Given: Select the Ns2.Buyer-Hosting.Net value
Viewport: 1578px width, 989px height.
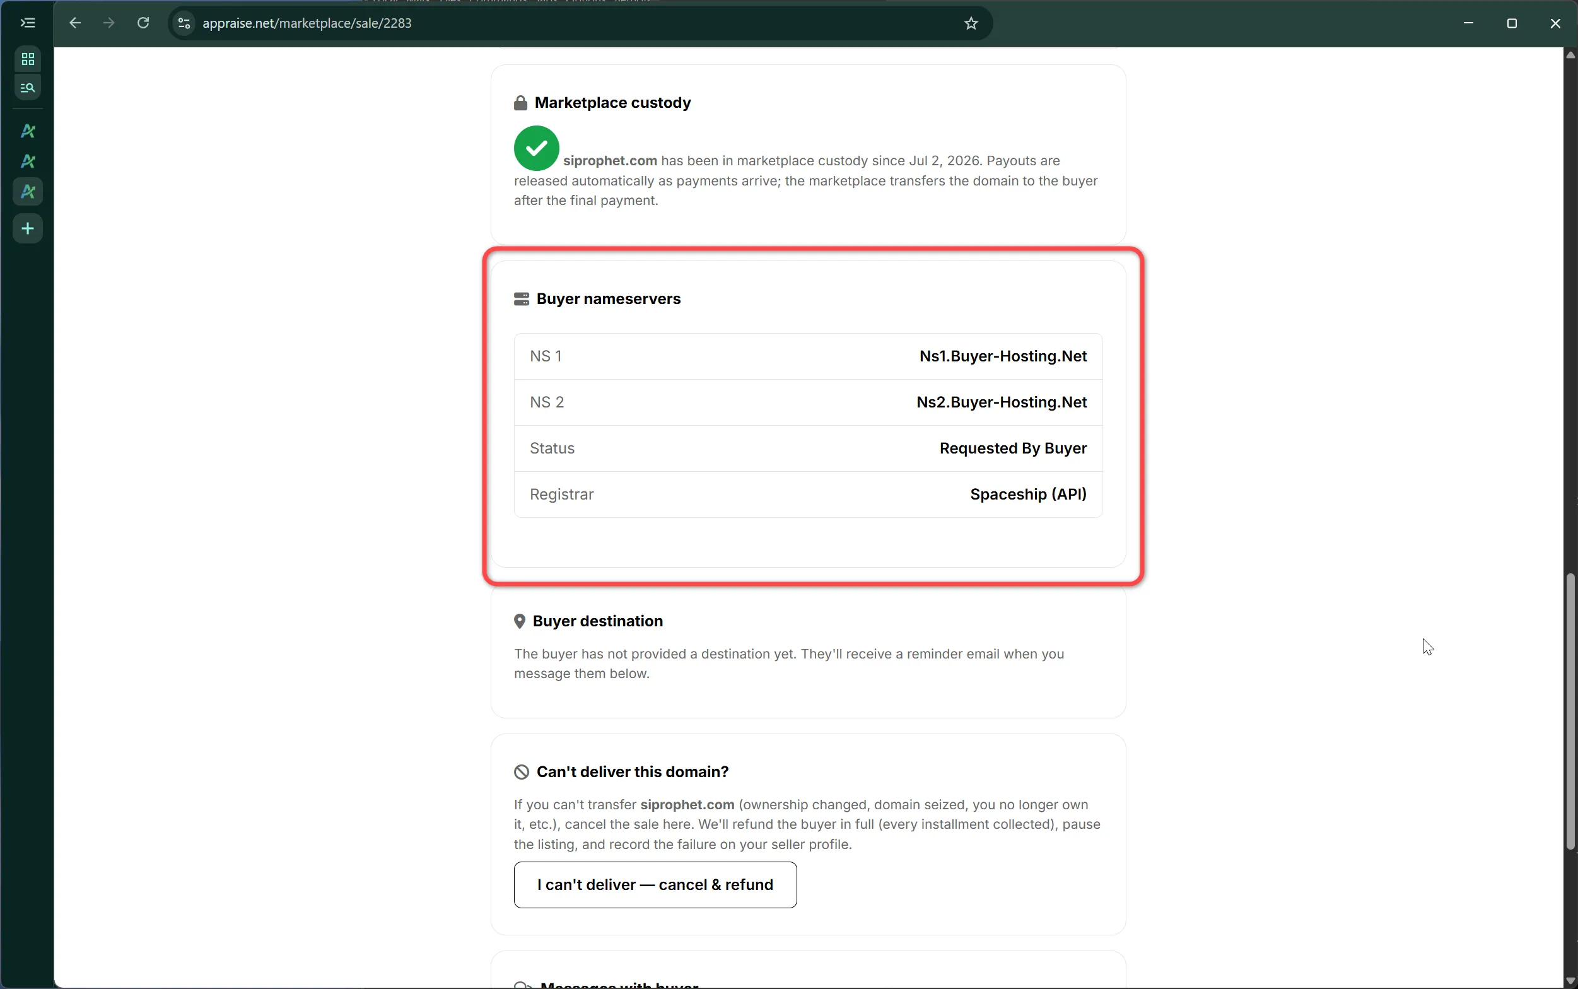Looking at the screenshot, I should (x=1001, y=402).
